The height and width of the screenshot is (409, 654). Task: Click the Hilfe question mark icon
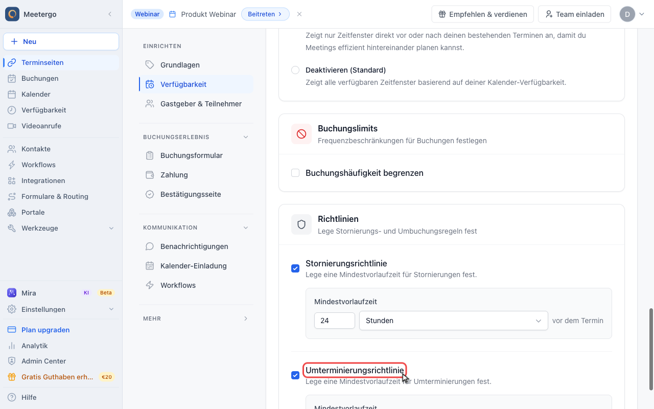(12, 397)
